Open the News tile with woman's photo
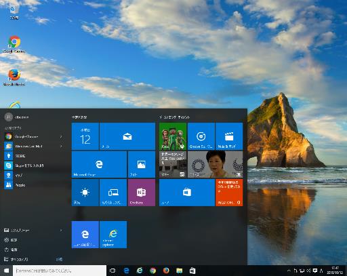 pos(216,164)
